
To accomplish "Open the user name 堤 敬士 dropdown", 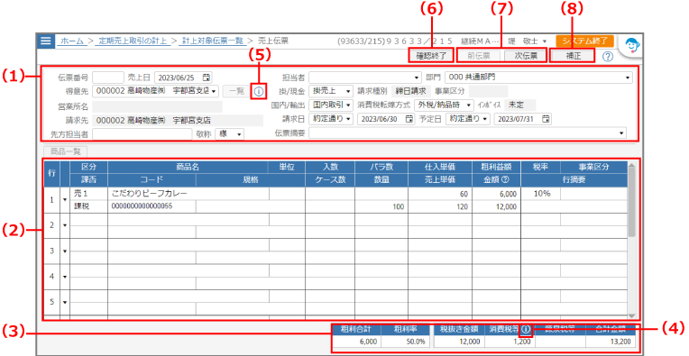I will pos(528,41).
